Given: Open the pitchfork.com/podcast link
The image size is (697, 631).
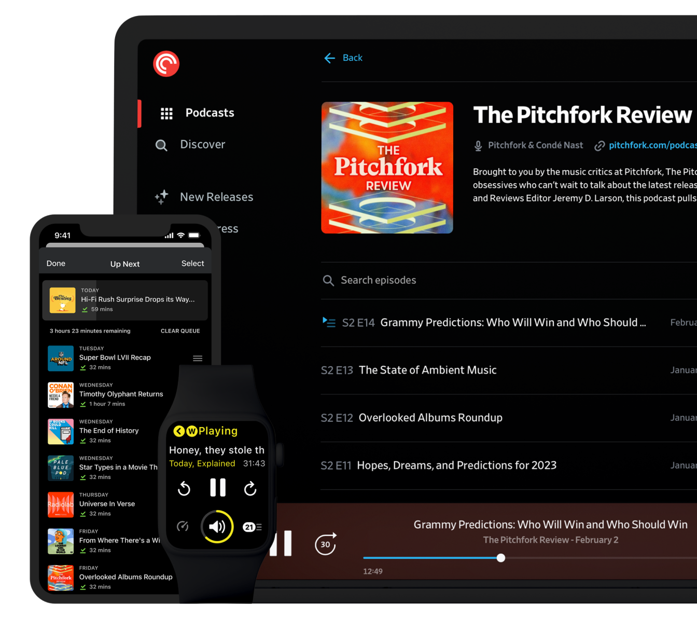Looking at the screenshot, I should tap(652, 145).
